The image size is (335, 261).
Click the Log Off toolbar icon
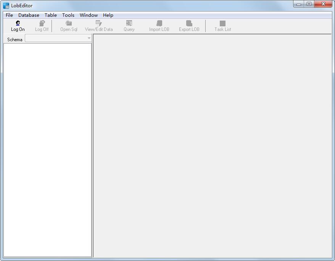pyautogui.click(x=41, y=23)
